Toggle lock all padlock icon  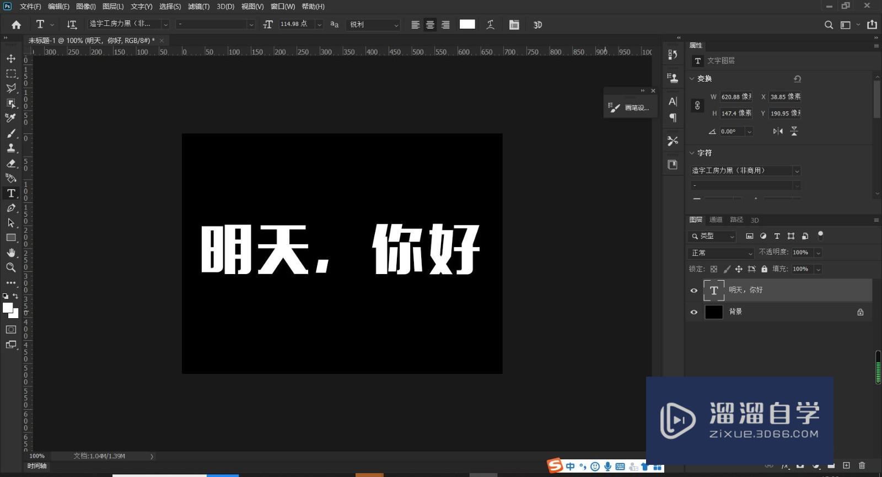click(764, 269)
